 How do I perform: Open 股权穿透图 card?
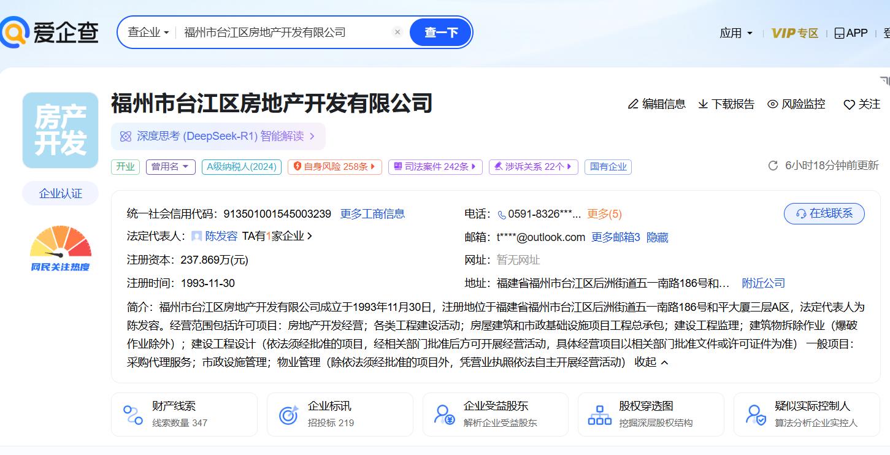tap(651, 414)
